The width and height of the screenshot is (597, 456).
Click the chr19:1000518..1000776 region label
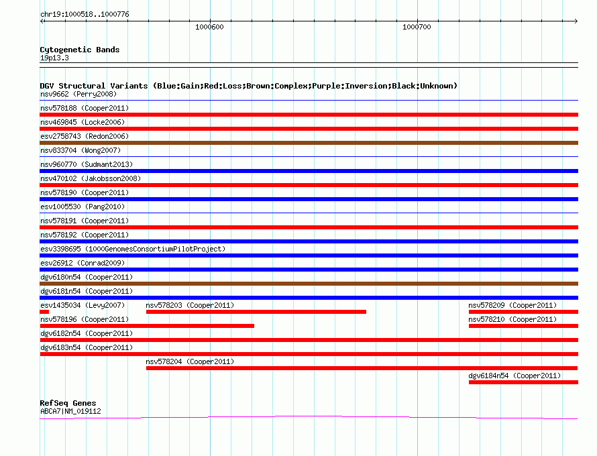(85, 15)
